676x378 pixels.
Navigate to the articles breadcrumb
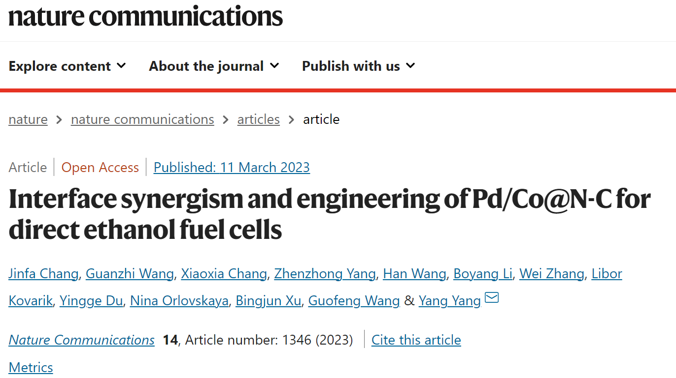coord(258,119)
